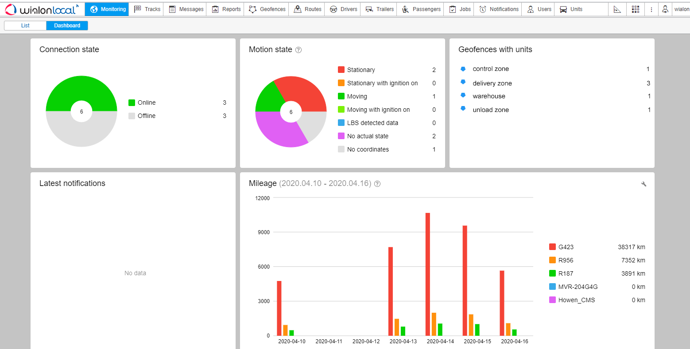Image resolution: width=690 pixels, height=349 pixels.
Task: Click the Wialon Local logo
Action: (42, 9)
